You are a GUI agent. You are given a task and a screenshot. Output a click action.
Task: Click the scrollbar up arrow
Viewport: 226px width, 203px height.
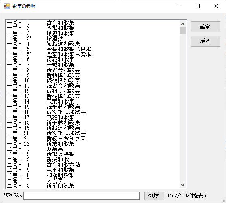[183, 24]
